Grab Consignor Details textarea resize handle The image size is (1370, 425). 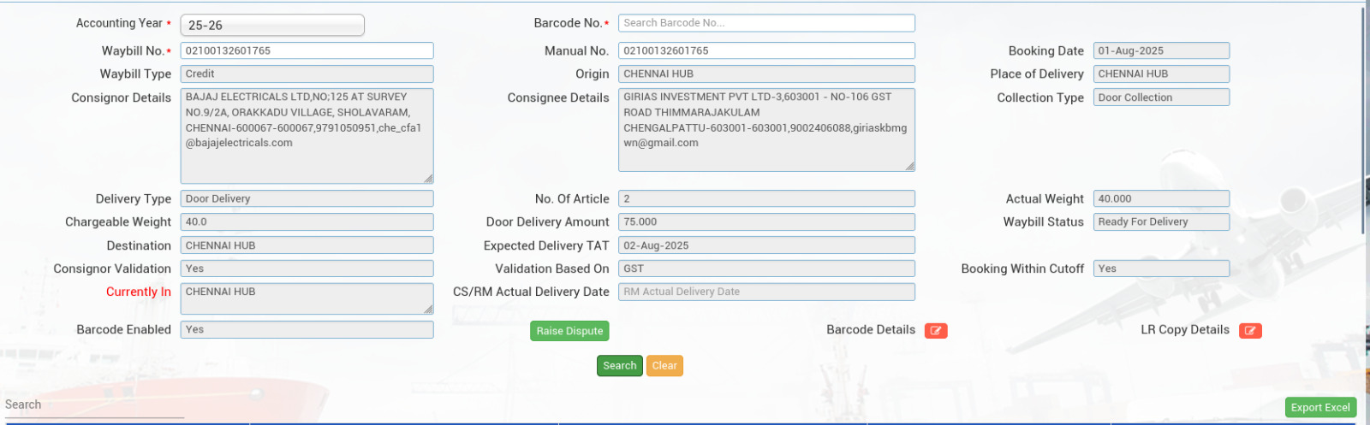[428, 179]
